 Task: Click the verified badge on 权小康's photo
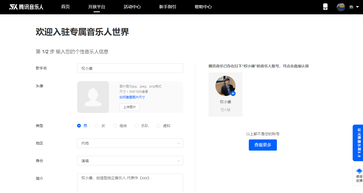pos(233,93)
